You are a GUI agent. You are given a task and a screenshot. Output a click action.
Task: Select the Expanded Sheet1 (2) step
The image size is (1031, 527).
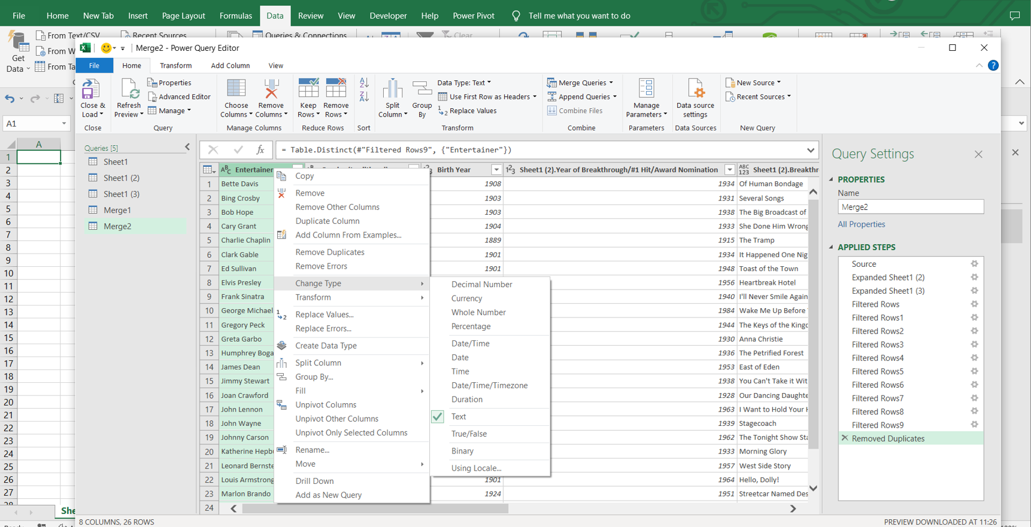(888, 277)
